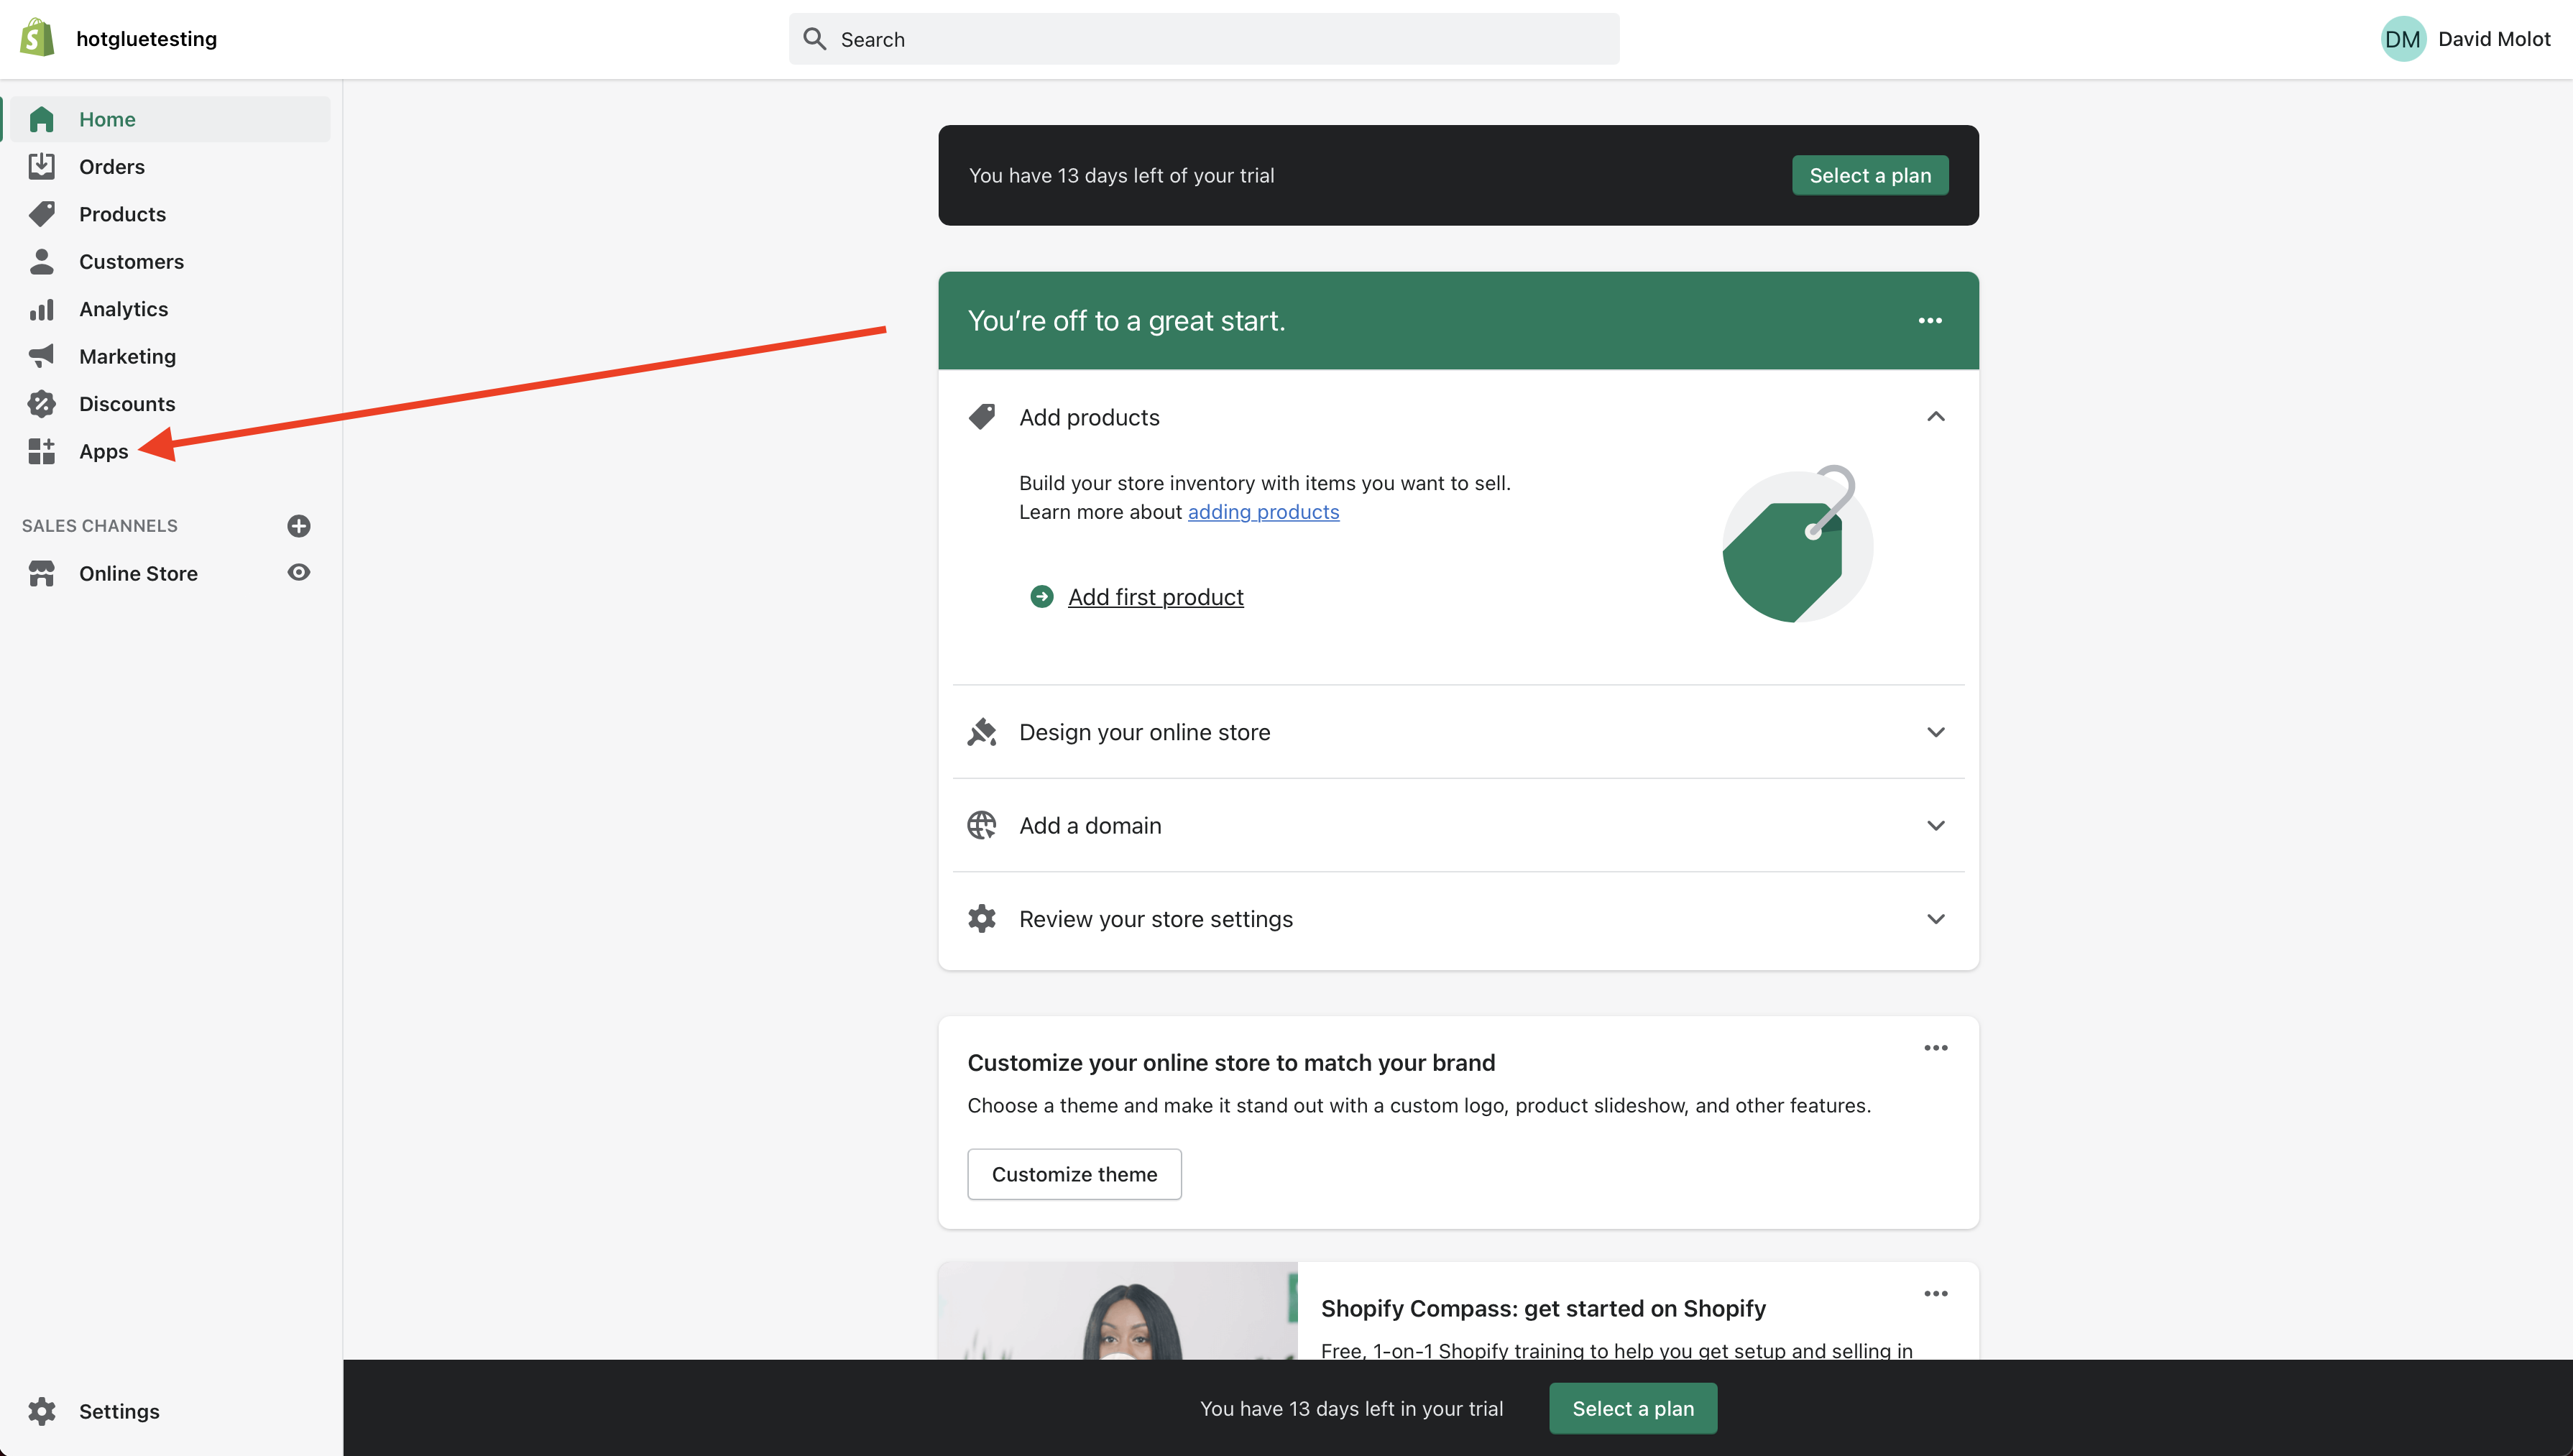Viewport: 2573px width, 1456px height.
Task: Open more options on the great start card
Action: (x=1930, y=321)
